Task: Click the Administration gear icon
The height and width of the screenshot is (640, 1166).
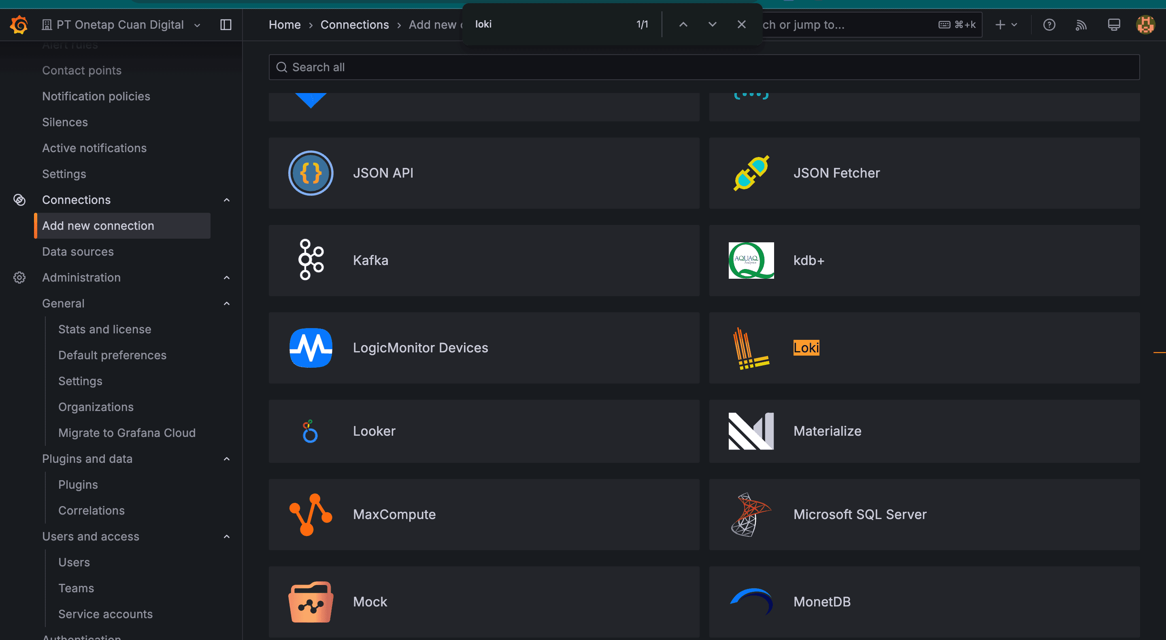Action: point(19,278)
